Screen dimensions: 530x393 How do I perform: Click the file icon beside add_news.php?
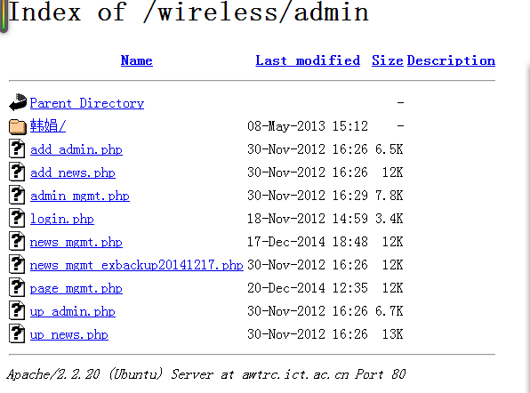point(17,172)
